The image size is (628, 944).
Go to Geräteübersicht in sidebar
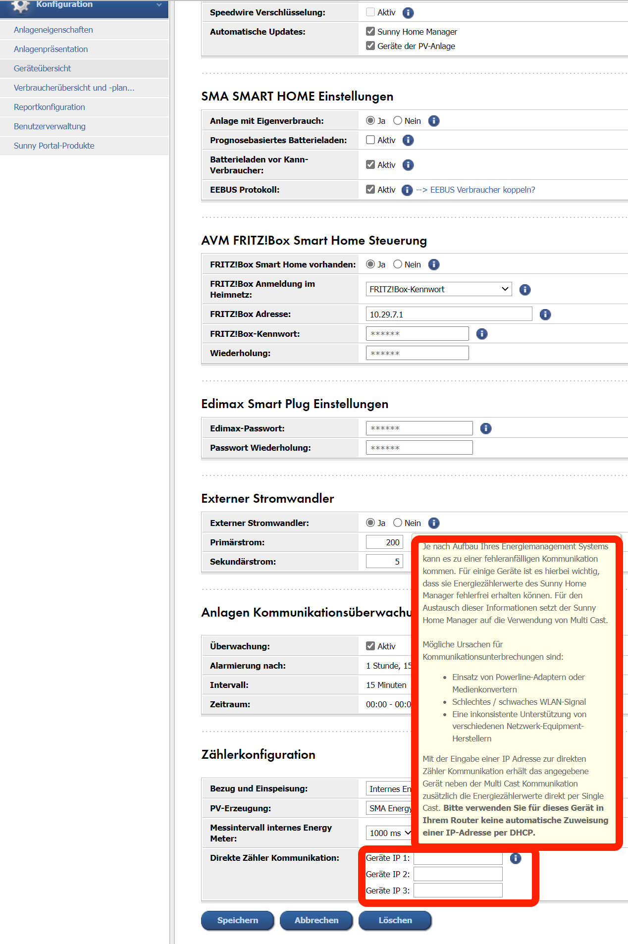click(42, 68)
